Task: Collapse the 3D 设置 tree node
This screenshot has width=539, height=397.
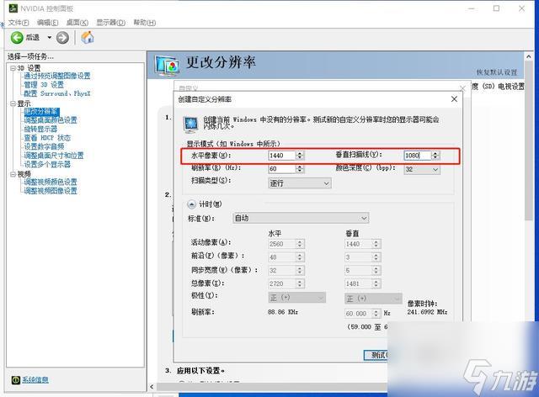Action: (x=13, y=68)
